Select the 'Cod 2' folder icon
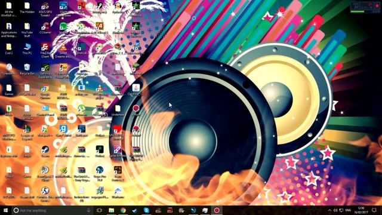This screenshot has width=382, height=215. 9,49
